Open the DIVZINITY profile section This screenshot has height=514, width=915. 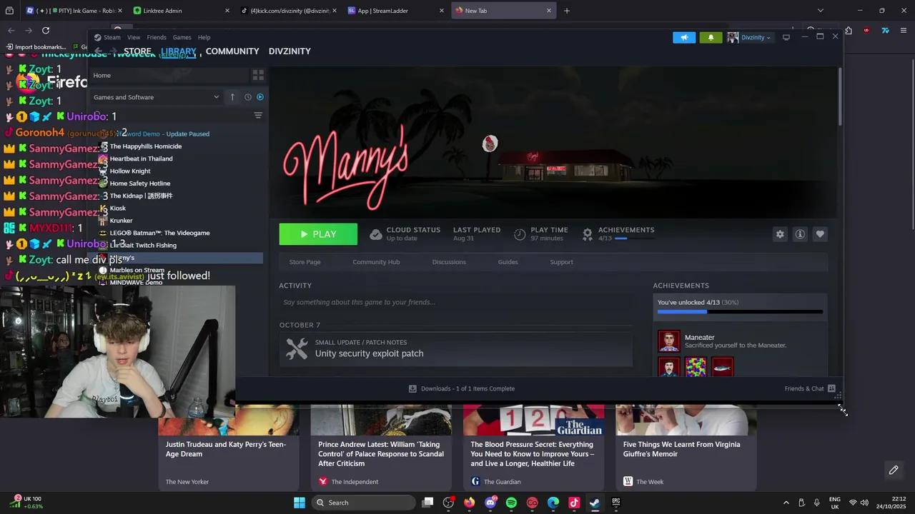[290, 51]
